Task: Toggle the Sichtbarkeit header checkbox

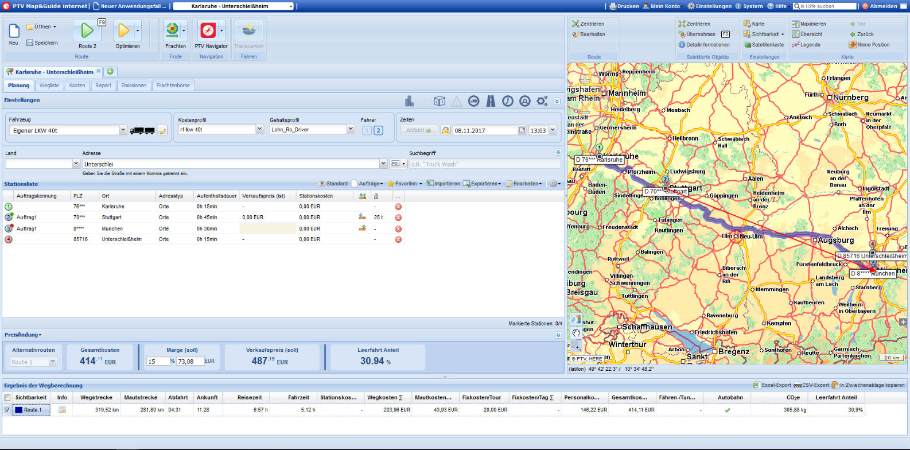Action: point(7,397)
